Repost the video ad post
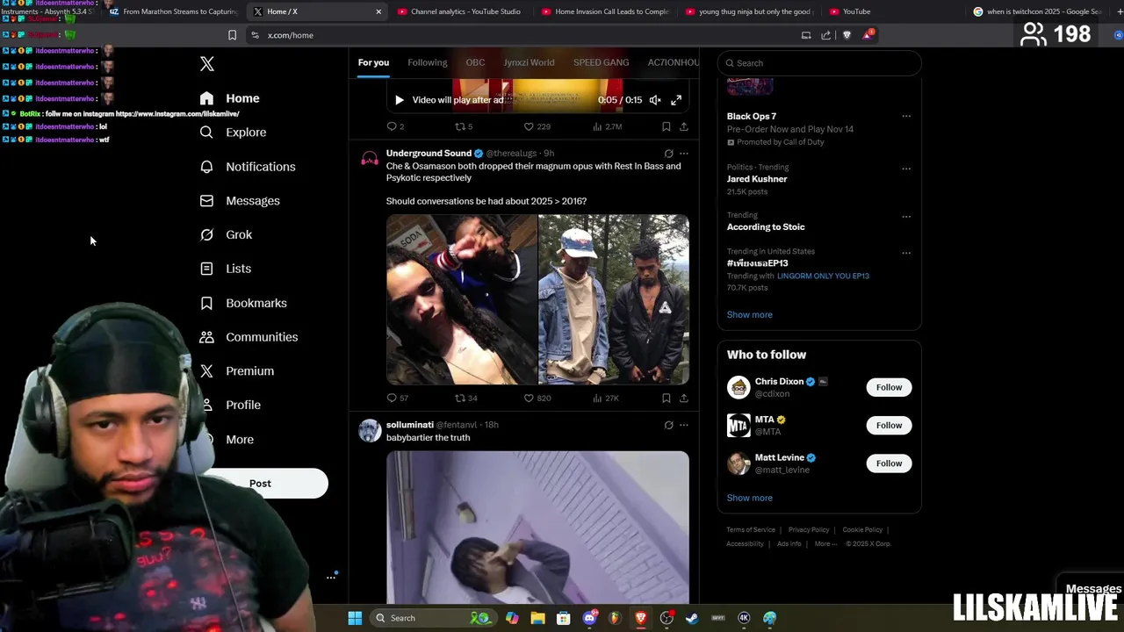Viewport: 1124px width, 632px height. tap(463, 126)
